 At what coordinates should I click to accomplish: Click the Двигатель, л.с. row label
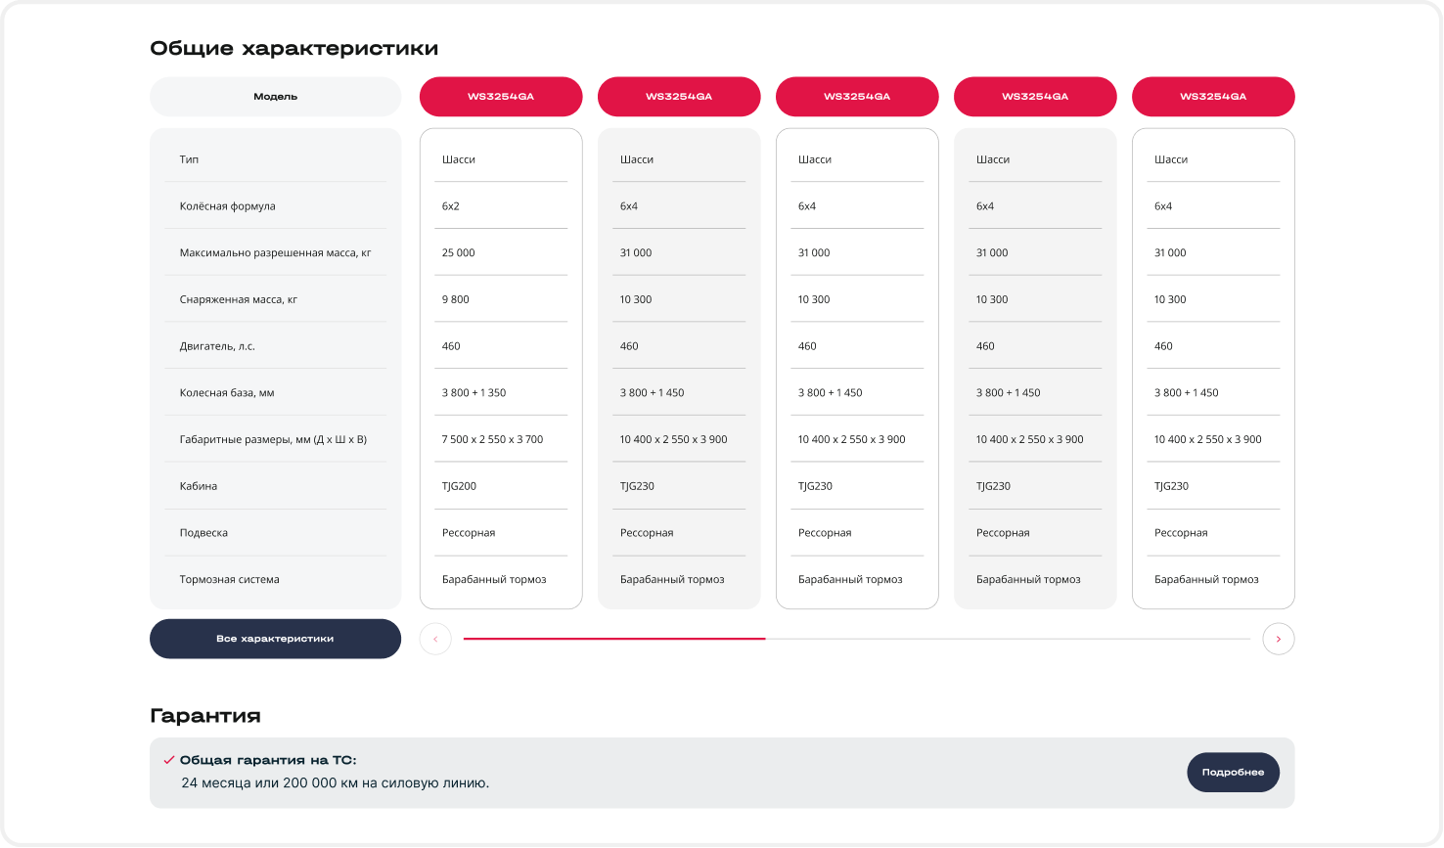pos(217,346)
